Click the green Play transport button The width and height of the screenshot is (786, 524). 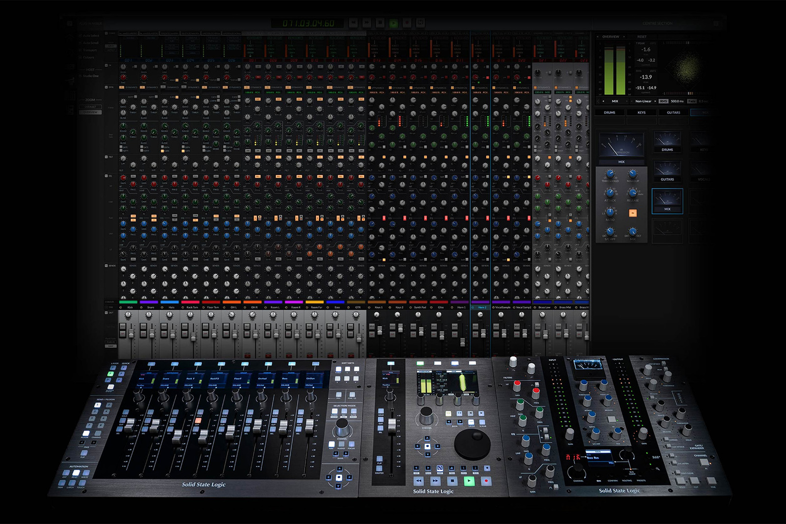click(x=393, y=23)
